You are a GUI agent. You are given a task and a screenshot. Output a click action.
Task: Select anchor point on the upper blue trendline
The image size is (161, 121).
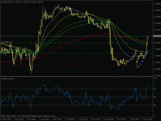click(136, 51)
